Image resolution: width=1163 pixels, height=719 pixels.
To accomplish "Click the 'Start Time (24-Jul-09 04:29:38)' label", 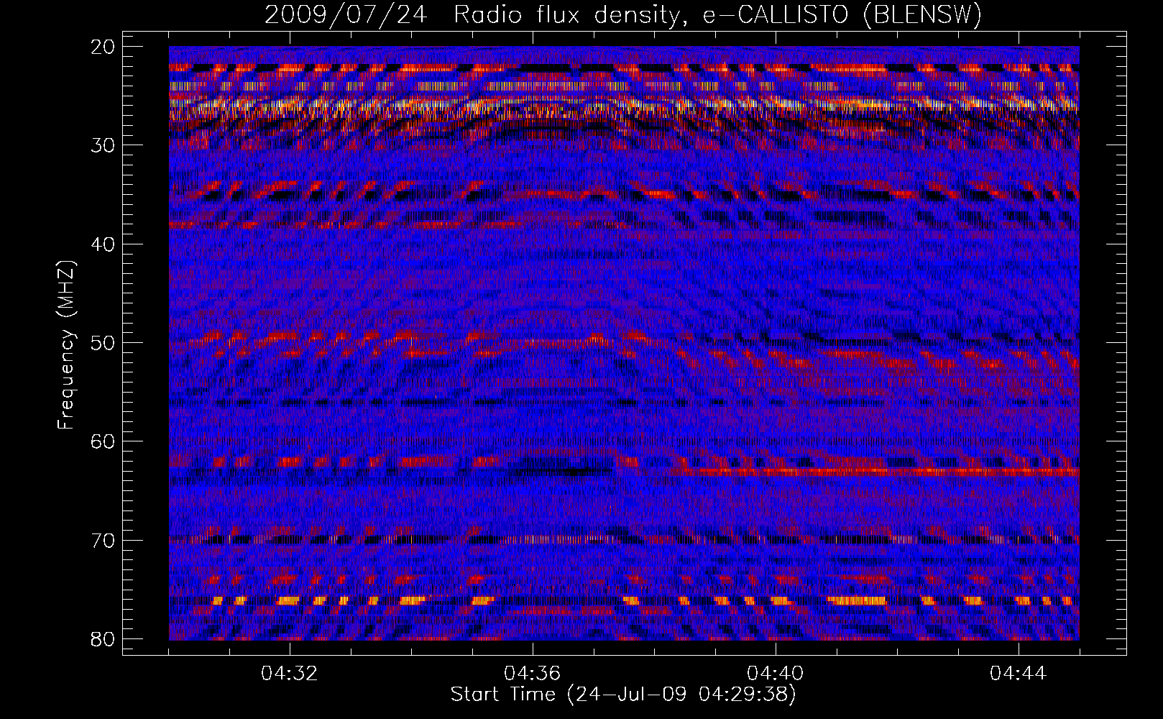I will (x=623, y=695).
